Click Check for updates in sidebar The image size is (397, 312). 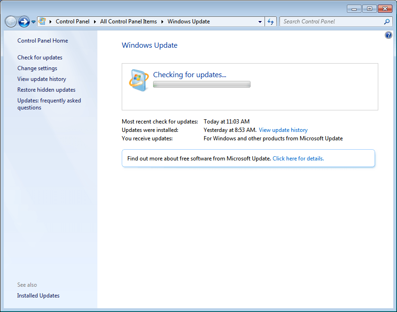40,58
